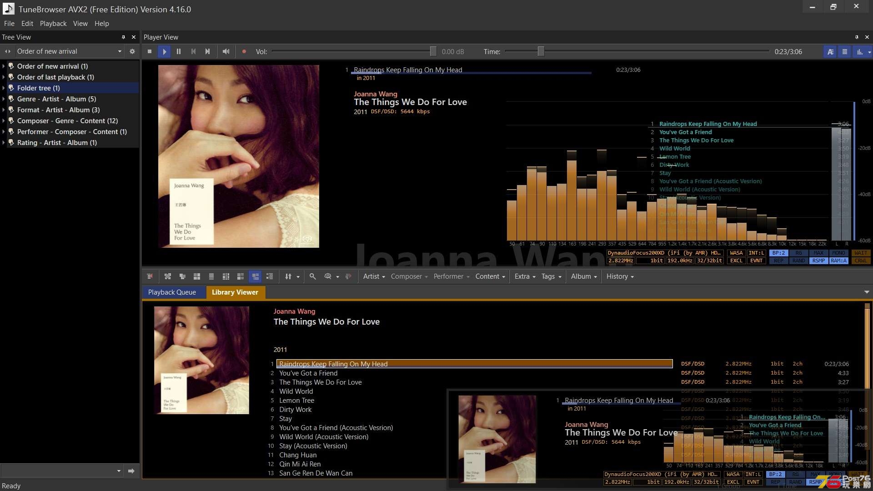Click the play button in Player View

(164, 52)
